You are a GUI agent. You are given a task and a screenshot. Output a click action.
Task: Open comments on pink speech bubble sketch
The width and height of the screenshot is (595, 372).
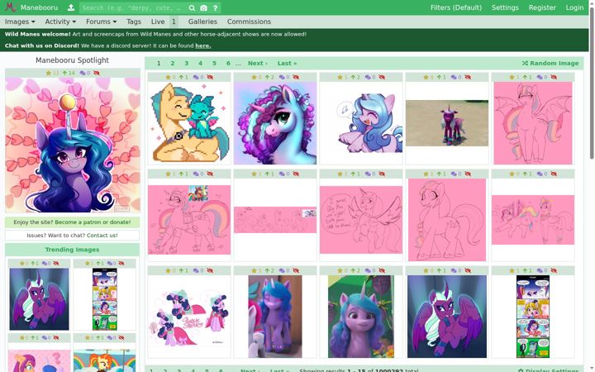tap(368, 174)
